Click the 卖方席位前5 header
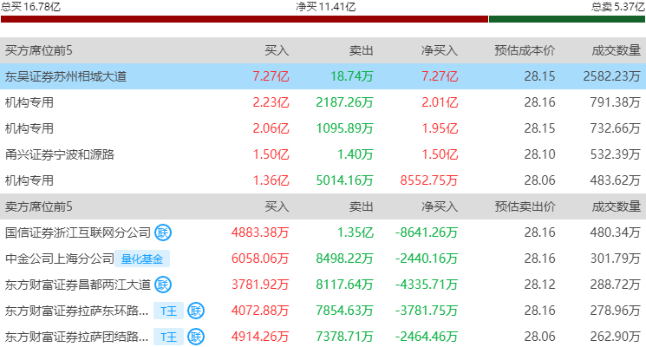 tap(39, 206)
